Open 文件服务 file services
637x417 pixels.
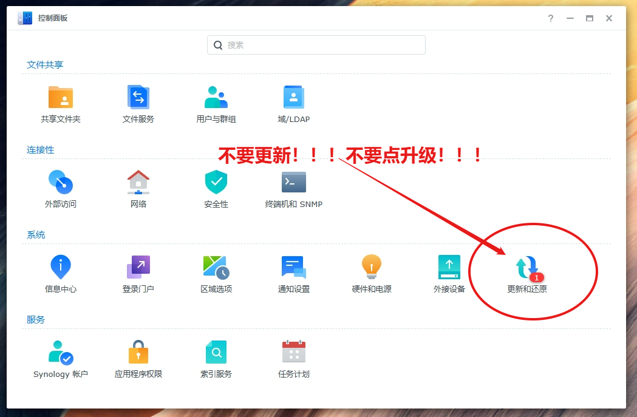pyautogui.click(x=138, y=98)
